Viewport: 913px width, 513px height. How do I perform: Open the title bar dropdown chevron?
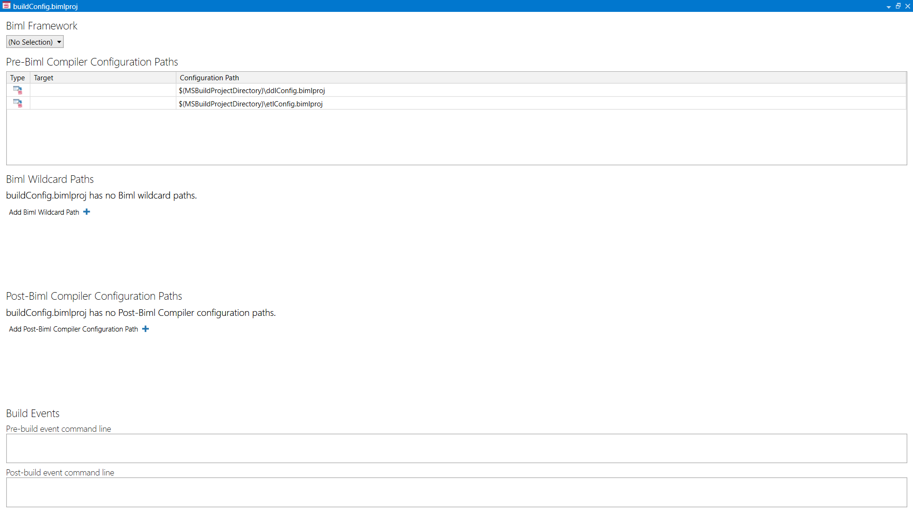click(x=888, y=6)
